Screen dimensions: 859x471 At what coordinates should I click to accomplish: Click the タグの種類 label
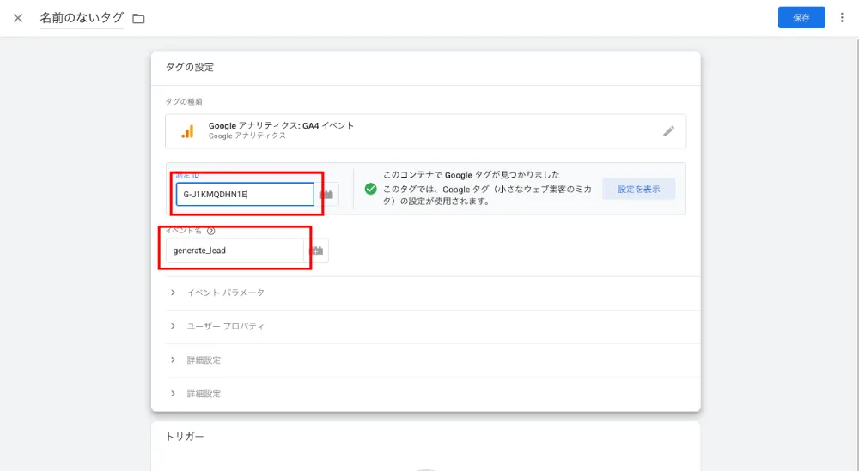click(x=184, y=102)
